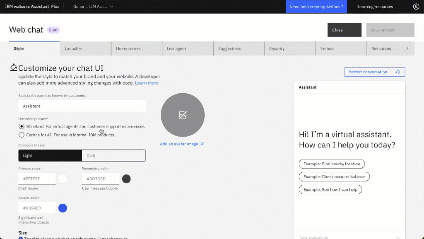Switch theme to Dark
This screenshot has width=424, height=239.
point(114,156)
